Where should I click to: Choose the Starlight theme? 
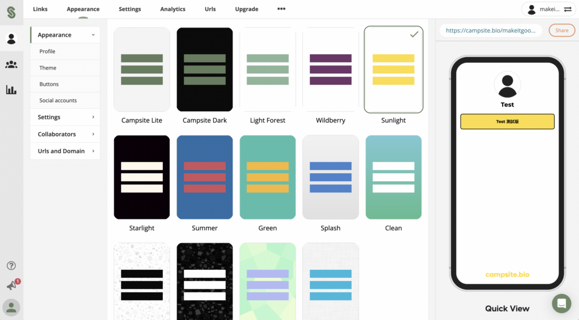142,177
